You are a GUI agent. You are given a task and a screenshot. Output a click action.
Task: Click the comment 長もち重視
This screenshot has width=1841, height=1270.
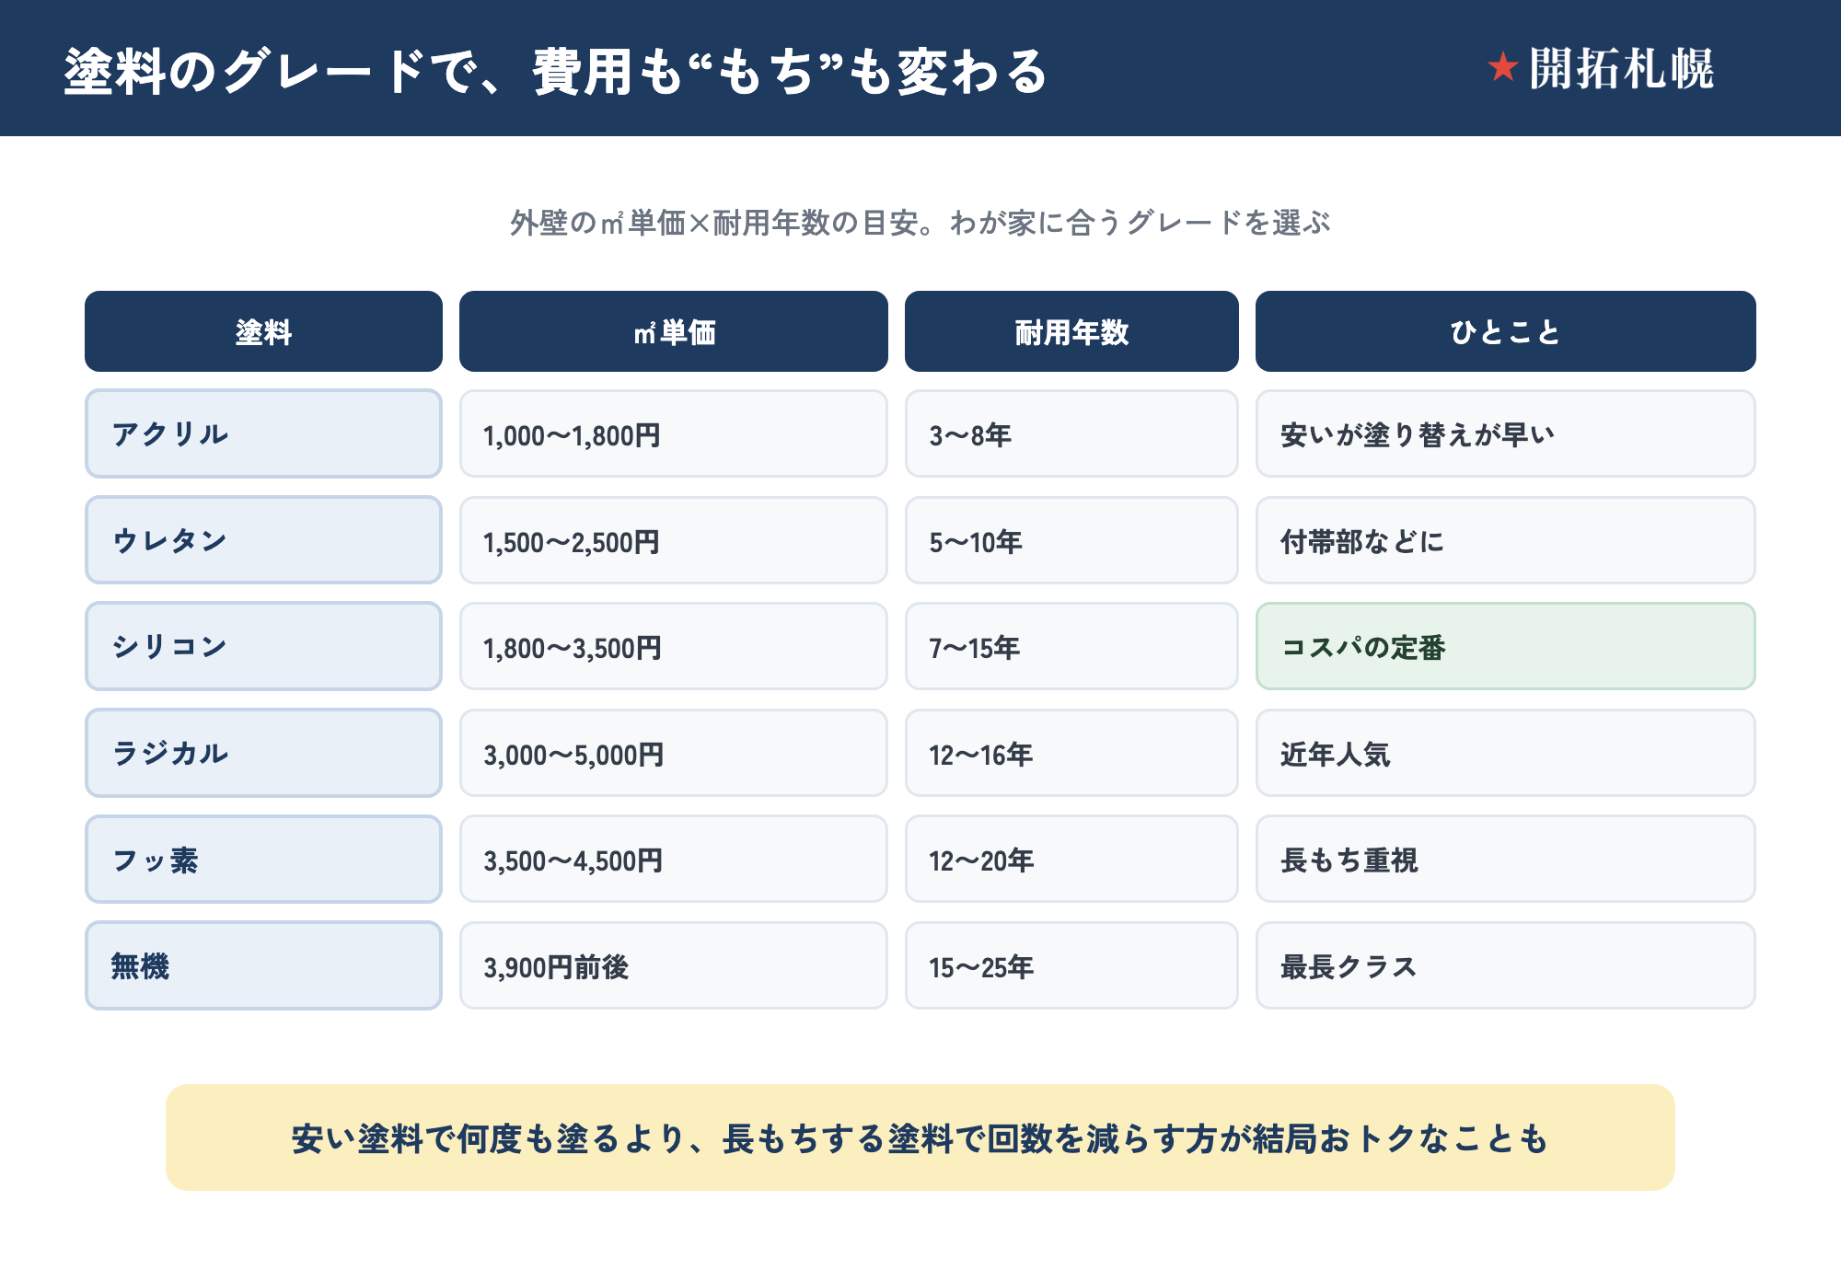[x=1506, y=859]
